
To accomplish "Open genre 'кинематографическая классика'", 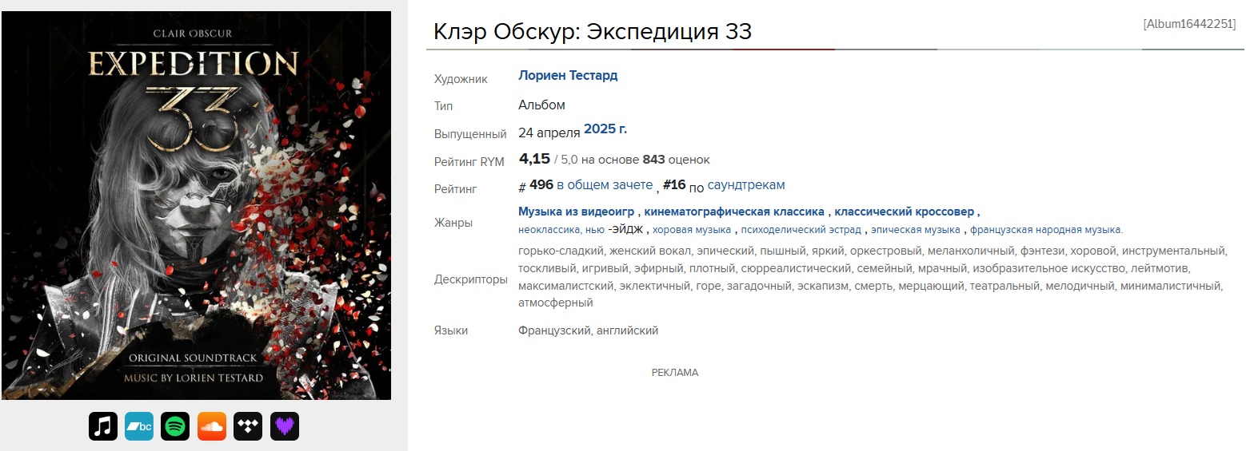I will click(x=734, y=212).
